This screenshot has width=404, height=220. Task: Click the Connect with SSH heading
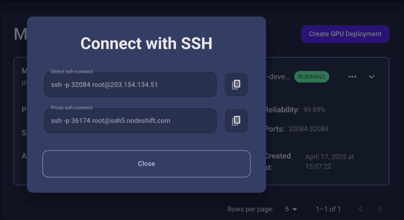[146, 43]
